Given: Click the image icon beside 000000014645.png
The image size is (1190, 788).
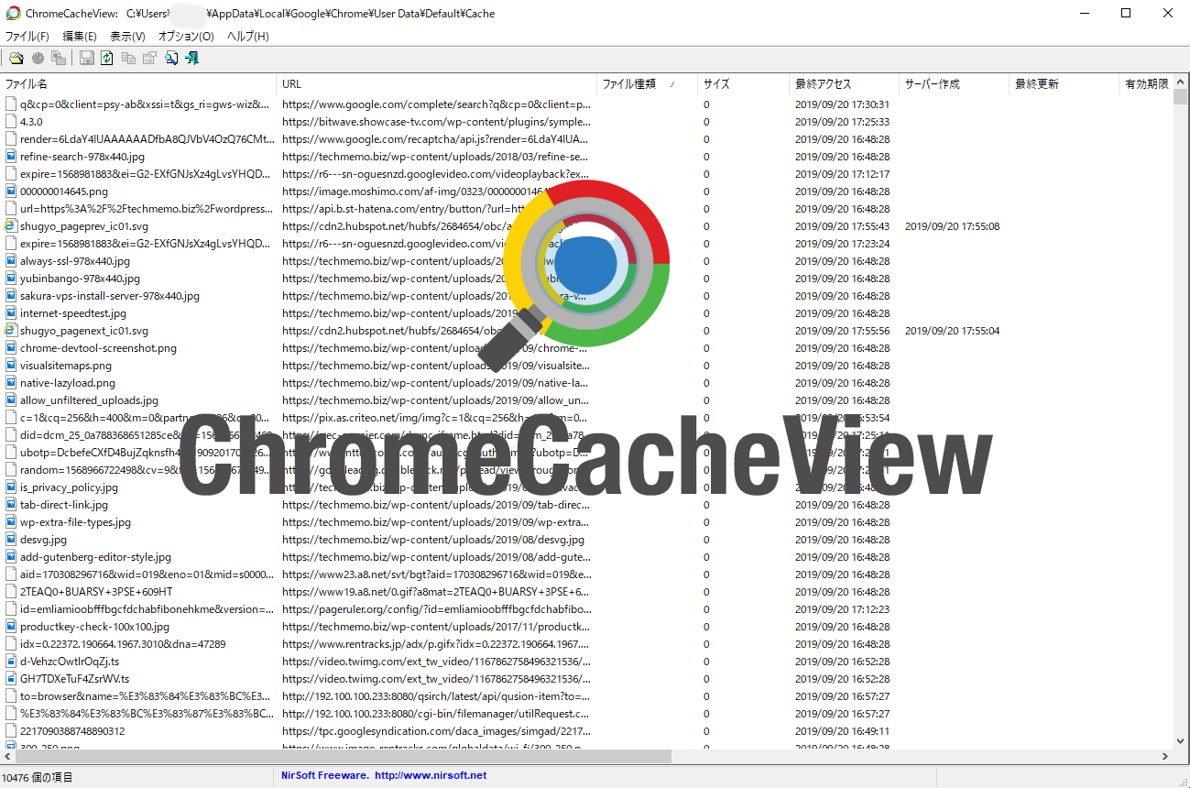Looking at the screenshot, I should (x=11, y=192).
